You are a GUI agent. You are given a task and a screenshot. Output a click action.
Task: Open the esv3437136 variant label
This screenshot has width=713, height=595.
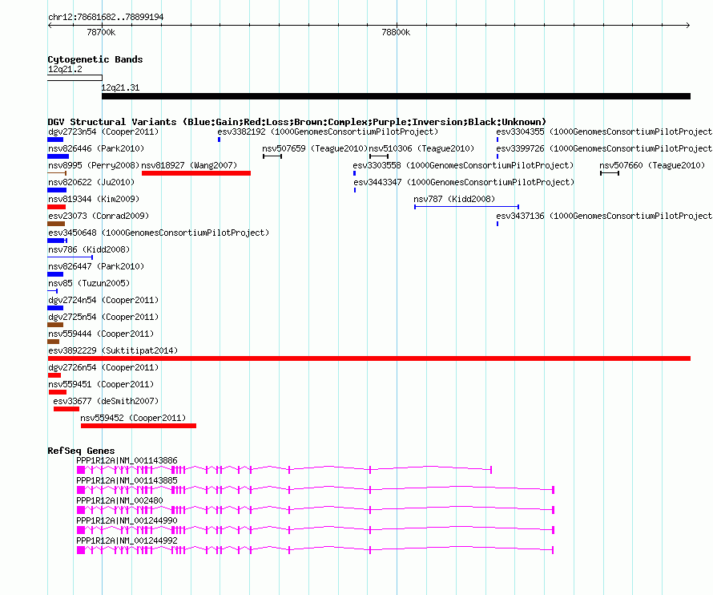coord(604,216)
